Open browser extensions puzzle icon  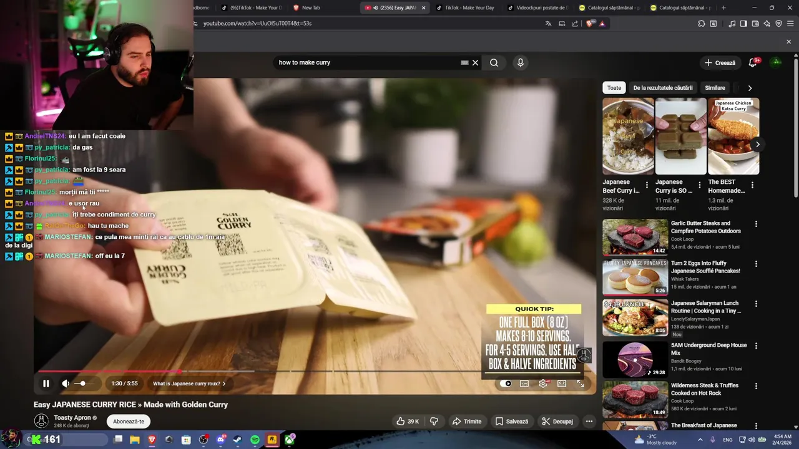pyautogui.click(x=702, y=24)
